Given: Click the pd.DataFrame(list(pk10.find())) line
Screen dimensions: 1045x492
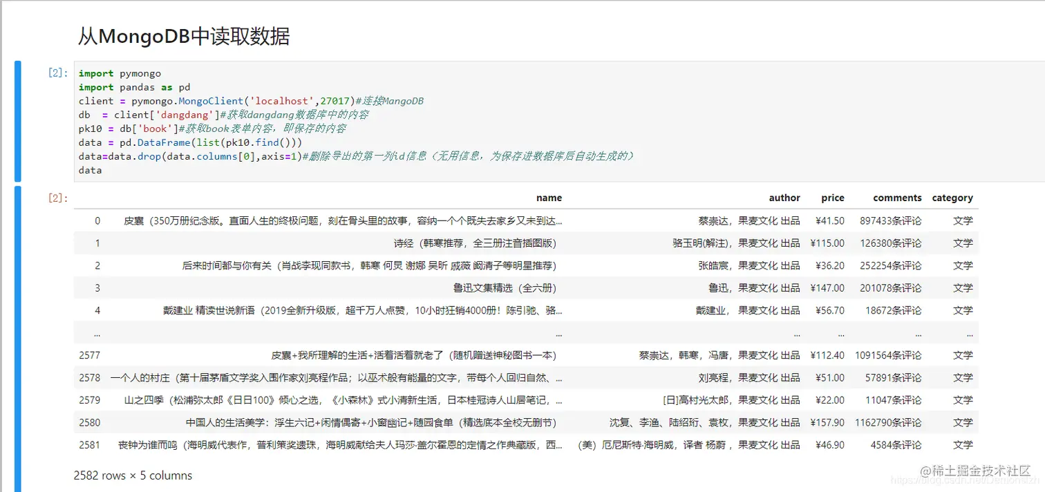Looking at the screenshot, I should point(190,142).
